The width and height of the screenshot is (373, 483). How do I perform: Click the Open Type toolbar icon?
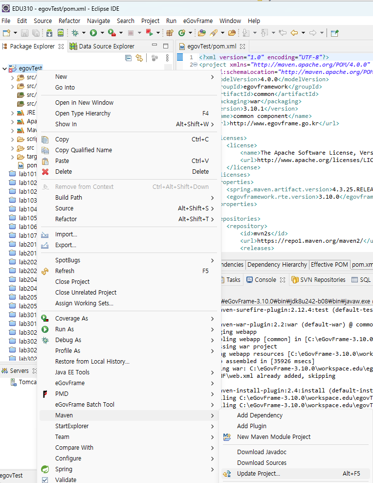pyautogui.click(x=202, y=33)
